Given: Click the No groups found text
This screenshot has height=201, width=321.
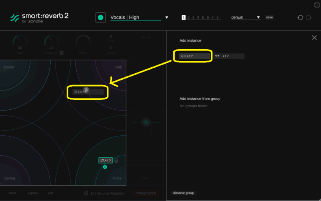Looking at the screenshot, I should tap(193, 106).
